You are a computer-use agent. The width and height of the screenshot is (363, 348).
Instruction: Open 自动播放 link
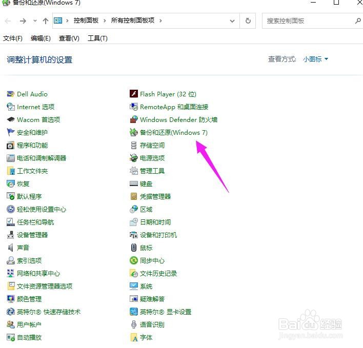[29, 338]
